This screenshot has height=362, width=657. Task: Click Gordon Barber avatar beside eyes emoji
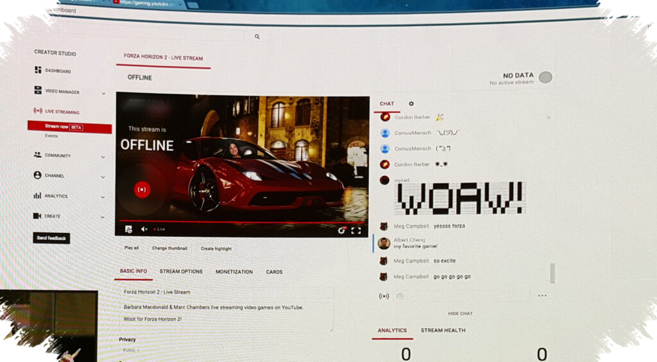pos(384,165)
